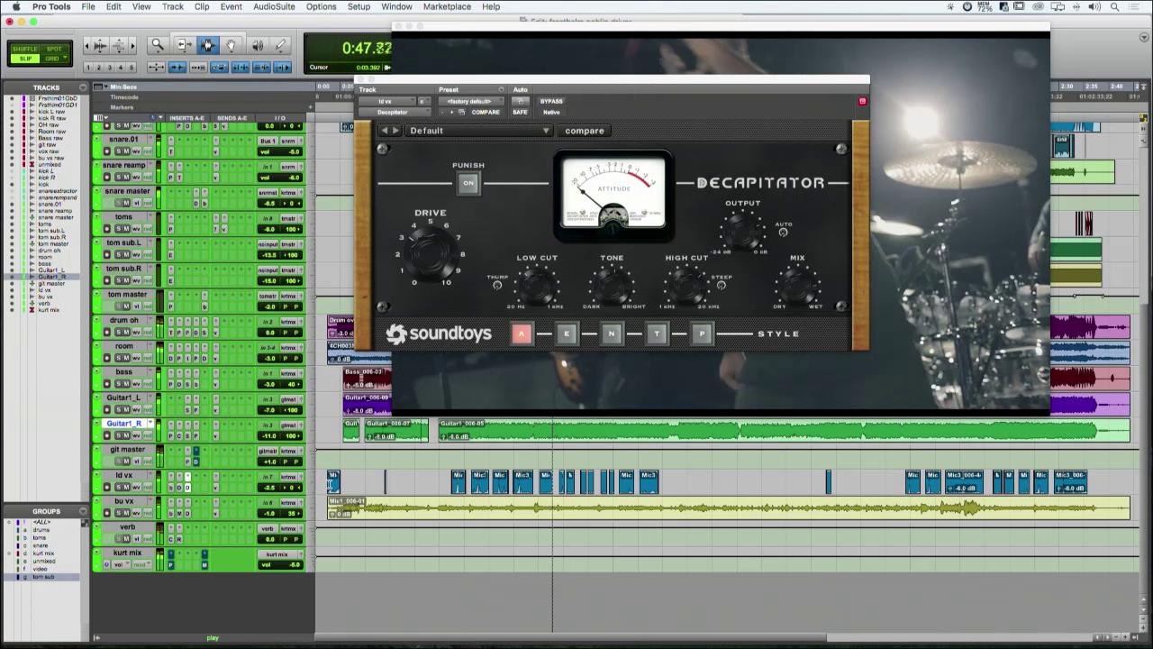Open Decapitator Default preset dropdown
This screenshot has width=1153, height=649.
point(478,131)
